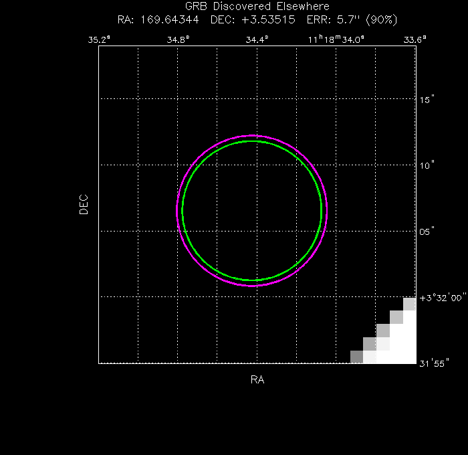Click the +3°32'00" declination label
The width and height of the screenshot is (468, 455).
pyautogui.click(x=443, y=298)
